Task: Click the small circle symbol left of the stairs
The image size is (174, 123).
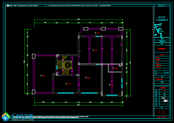Action: pos(54,73)
